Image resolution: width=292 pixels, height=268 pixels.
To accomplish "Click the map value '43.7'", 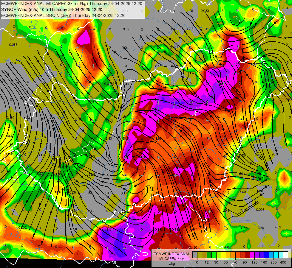I will coord(158,194).
